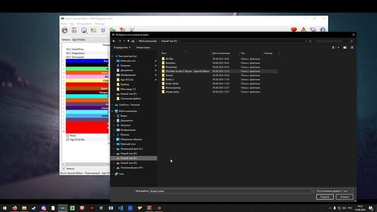Click Mod Organizer Nexus globe icon
The height and width of the screenshot is (212, 377).
(84, 30)
